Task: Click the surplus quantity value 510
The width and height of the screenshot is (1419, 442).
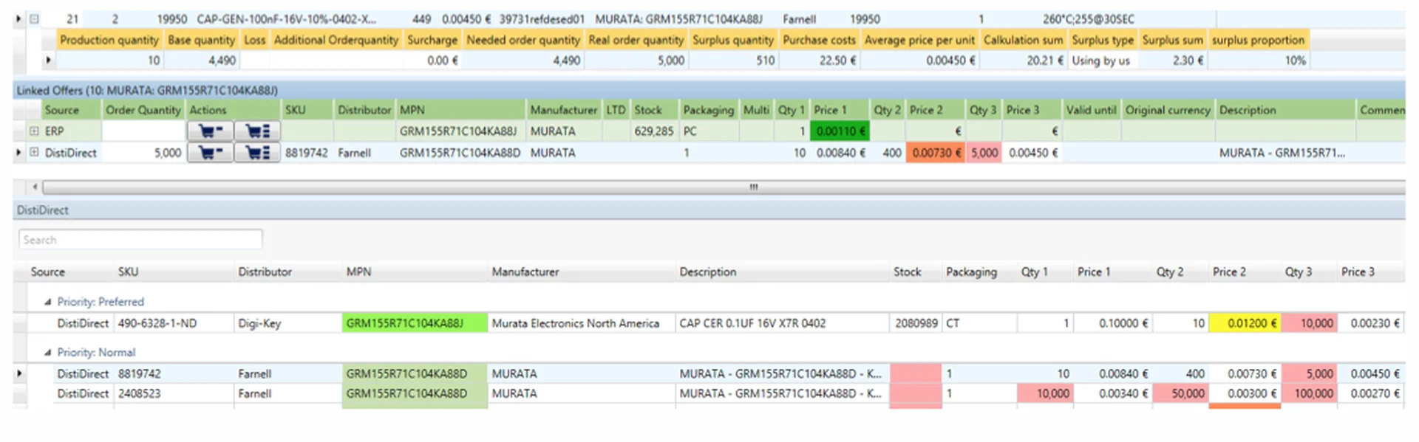Action: click(x=765, y=61)
